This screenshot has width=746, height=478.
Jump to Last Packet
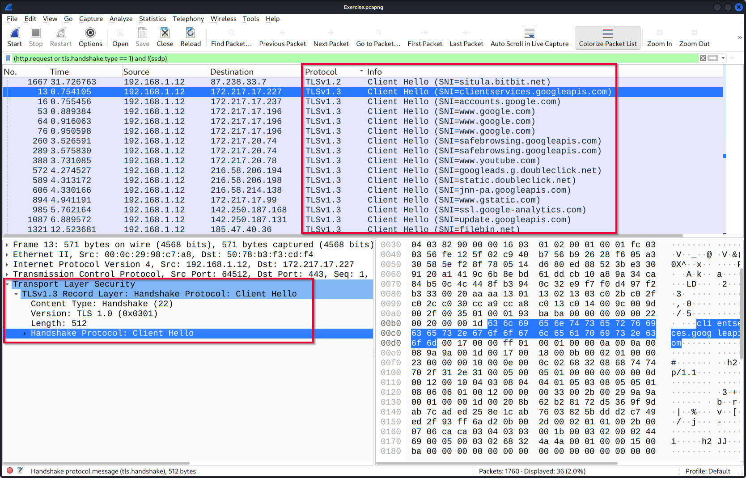[466, 37]
